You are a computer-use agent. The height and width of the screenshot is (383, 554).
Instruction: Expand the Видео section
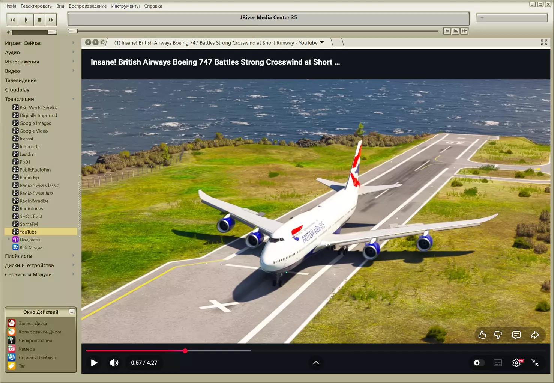click(73, 71)
